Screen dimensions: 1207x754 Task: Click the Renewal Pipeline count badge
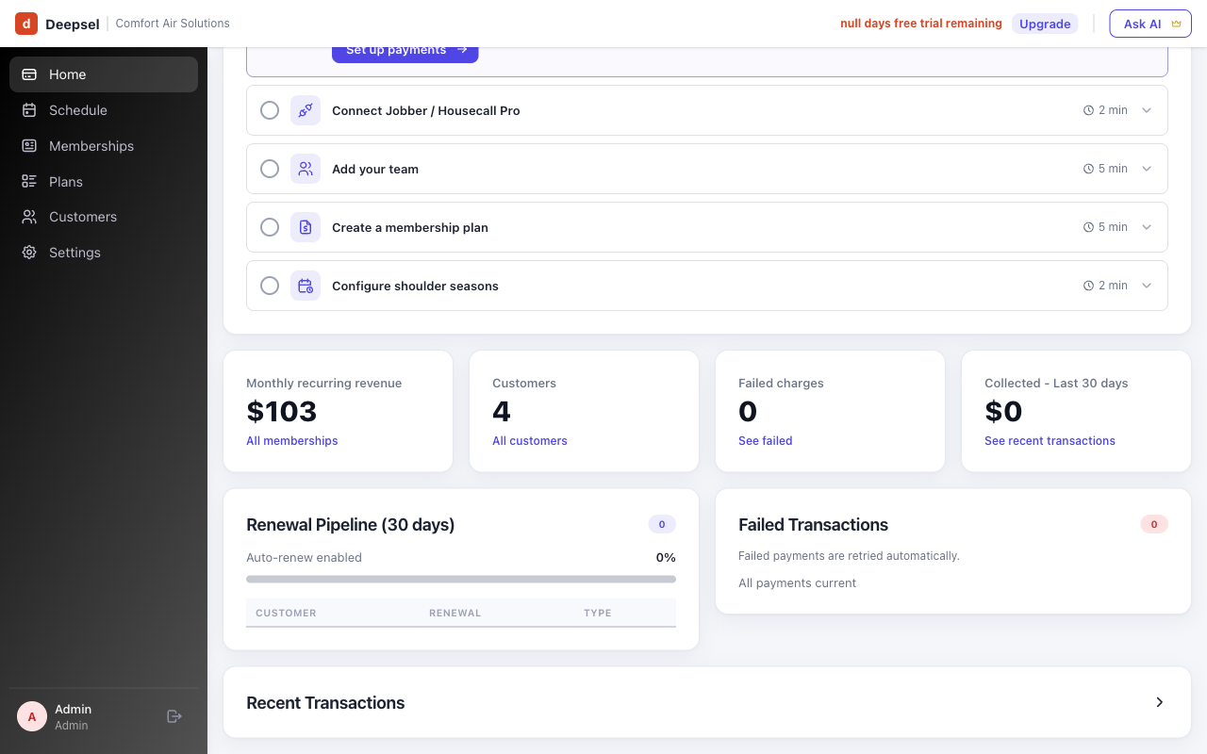pyautogui.click(x=662, y=524)
